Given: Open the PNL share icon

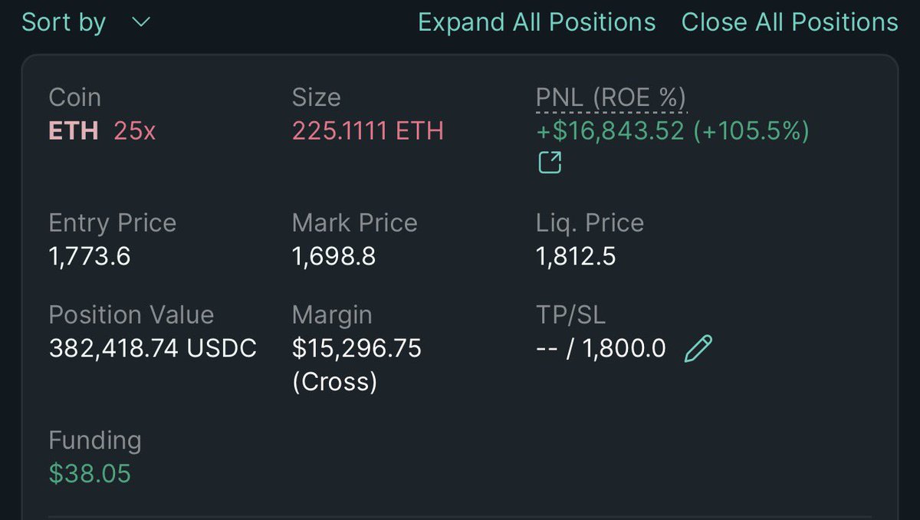Looking at the screenshot, I should [550, 163].
